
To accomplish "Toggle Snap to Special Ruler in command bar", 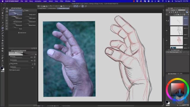I will click(x=77, y=6).
